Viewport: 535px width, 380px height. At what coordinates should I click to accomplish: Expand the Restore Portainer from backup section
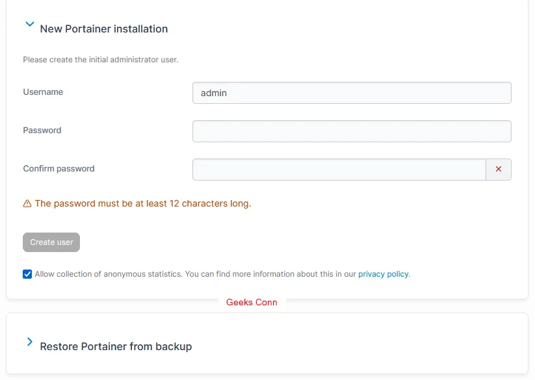tap(116, 346)
